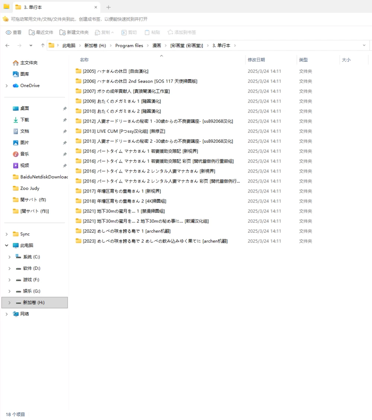Unpin 桌面 using its pin icon
This screenshot has width=372, height=420.
[x=65, y=109]
